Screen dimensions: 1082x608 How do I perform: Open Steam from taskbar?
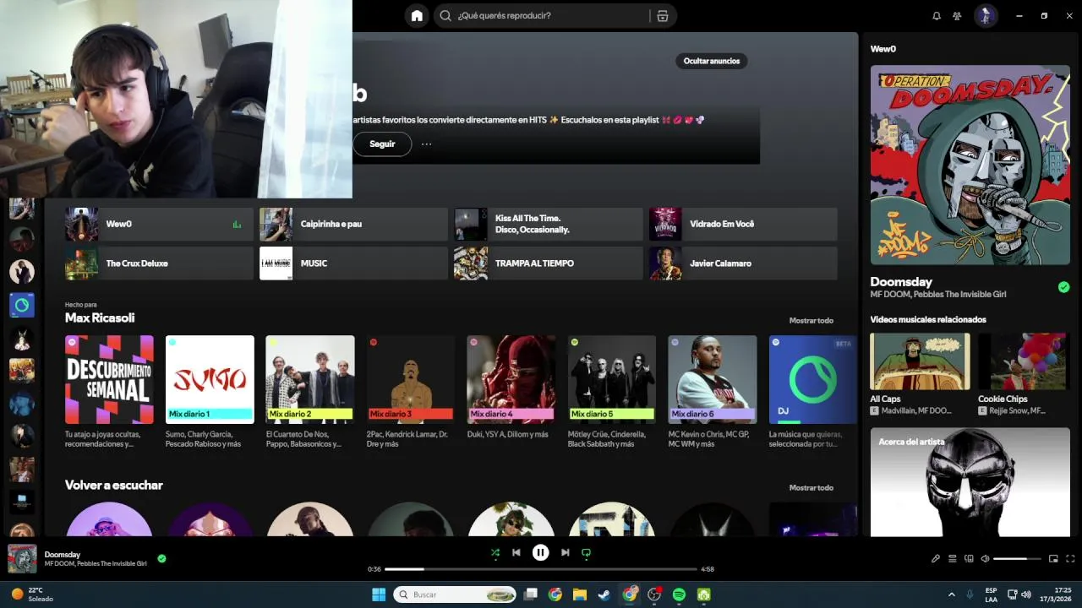tap(604, 594)
